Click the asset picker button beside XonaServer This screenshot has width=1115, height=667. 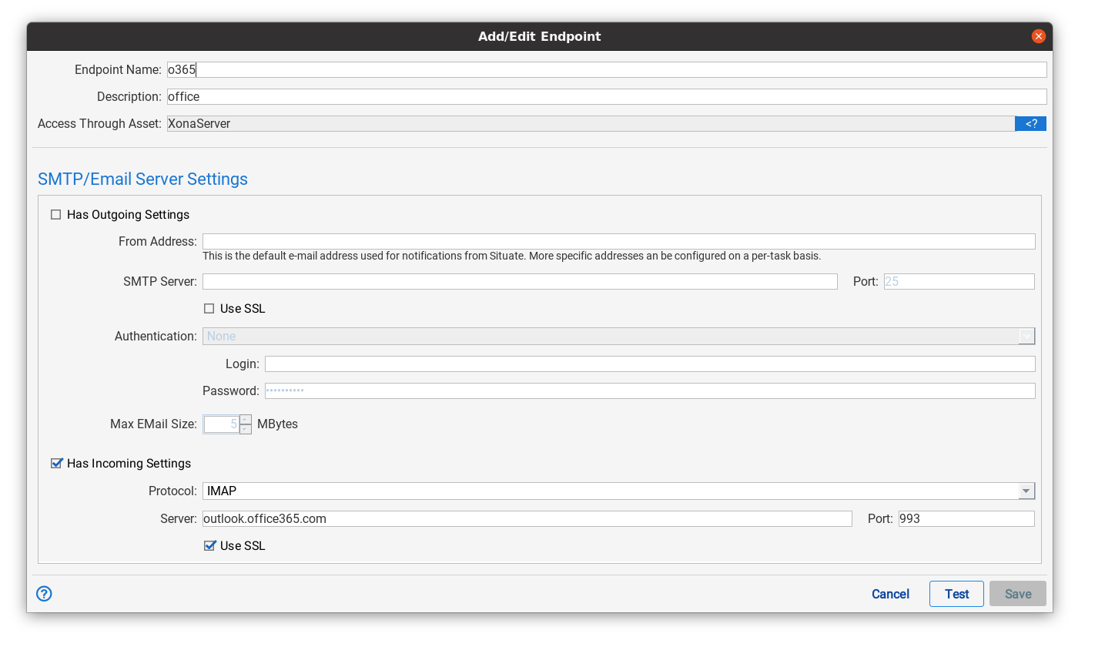point(1030,124)
